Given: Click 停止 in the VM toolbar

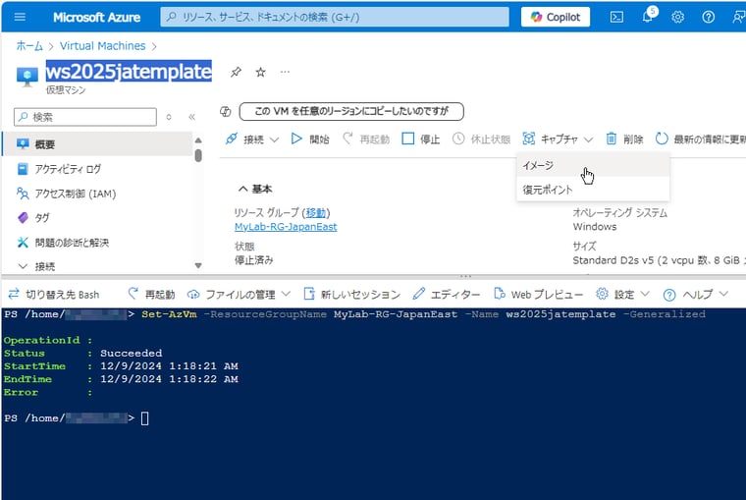Looking at the screenshot, I should point(421,139).
